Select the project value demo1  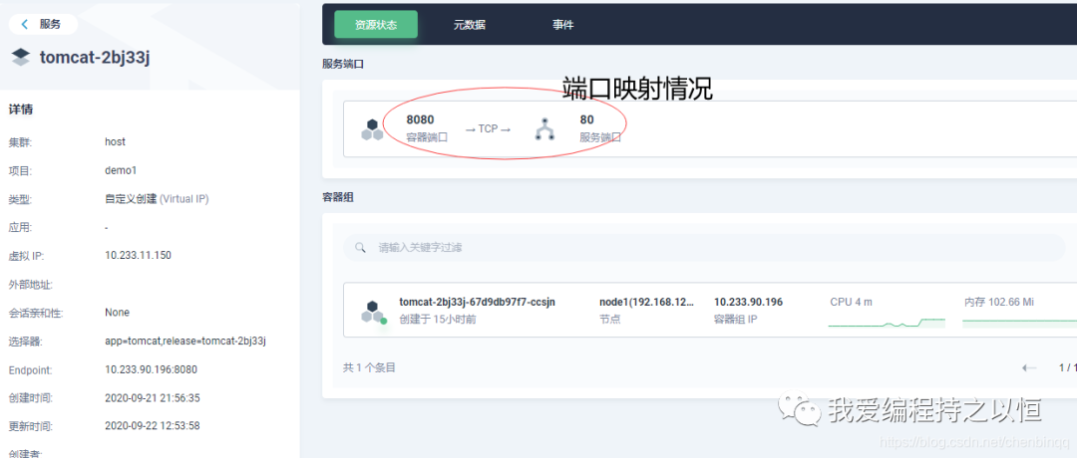(x=119, y=170)
